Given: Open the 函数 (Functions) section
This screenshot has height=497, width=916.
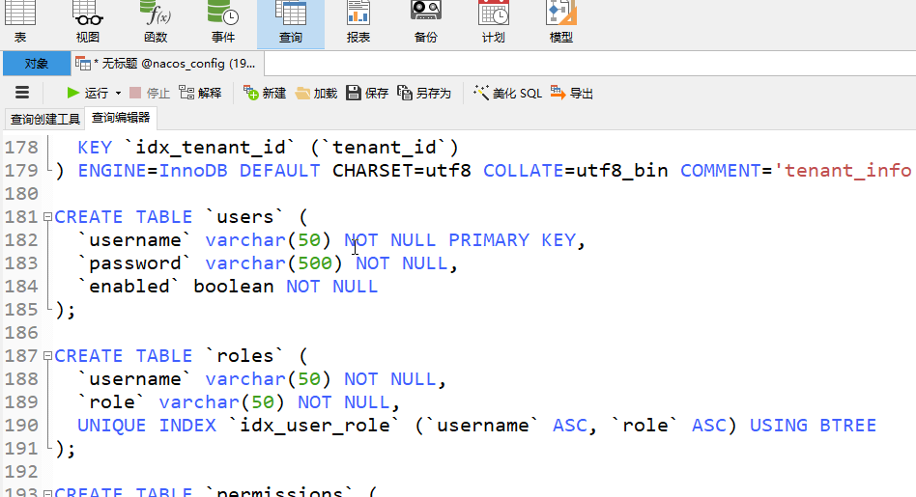Looking at the screenshot, I should click(x=156, y=23).
